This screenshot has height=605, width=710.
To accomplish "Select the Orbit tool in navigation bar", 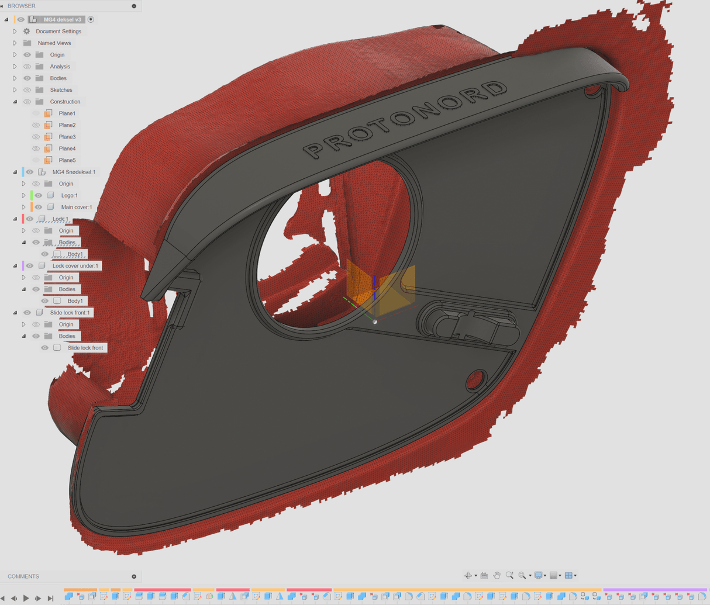I will tap(468, 576).
